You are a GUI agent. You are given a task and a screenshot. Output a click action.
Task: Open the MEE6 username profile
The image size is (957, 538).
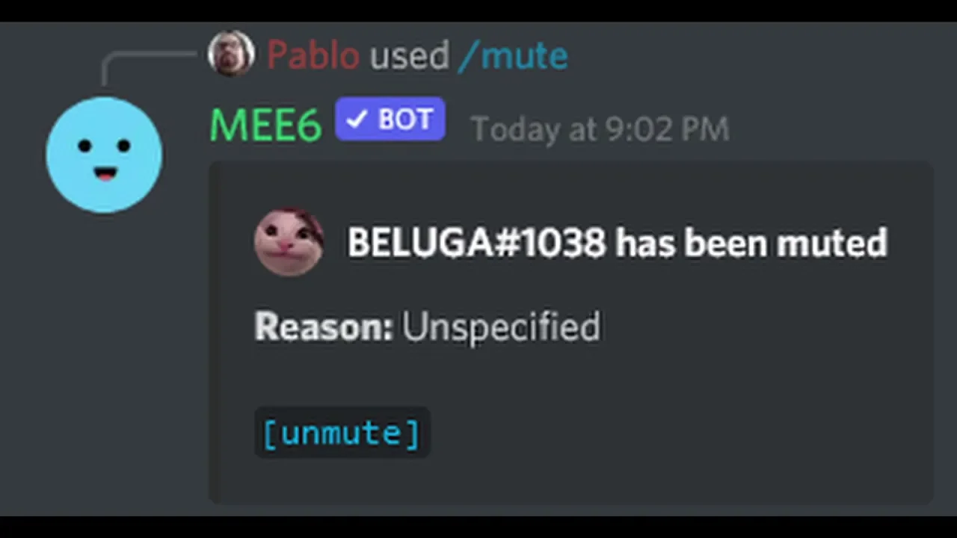point(265,126)
